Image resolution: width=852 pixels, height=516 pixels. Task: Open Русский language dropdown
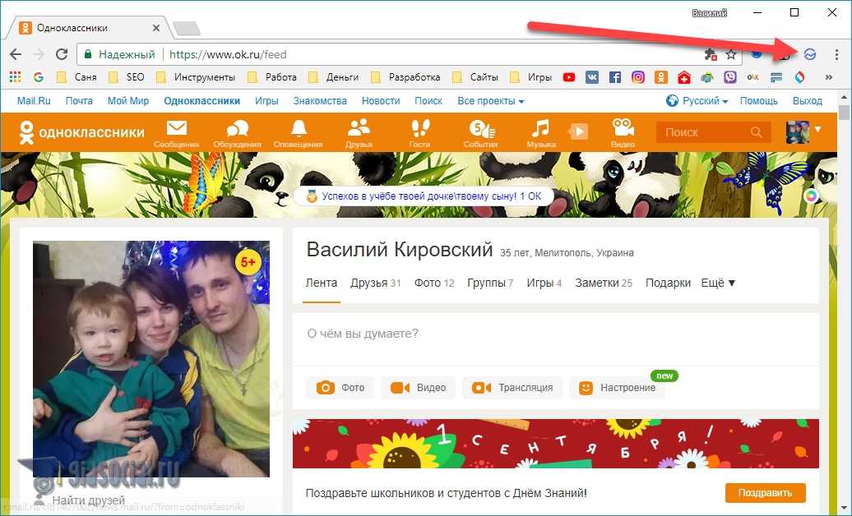click(x=697, y=101)
